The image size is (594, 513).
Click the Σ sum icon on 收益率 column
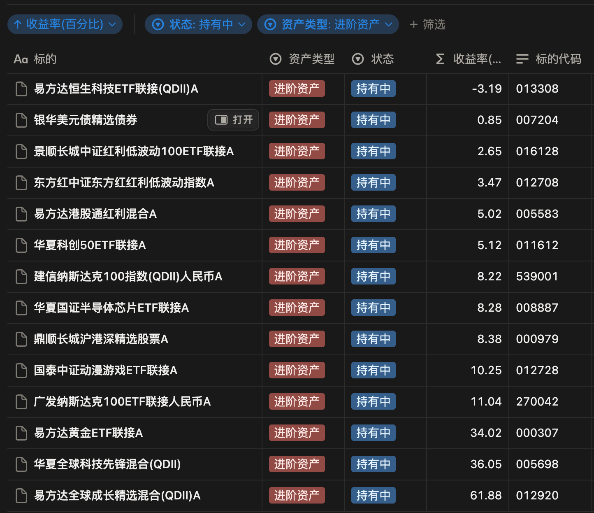pos(440,59)
